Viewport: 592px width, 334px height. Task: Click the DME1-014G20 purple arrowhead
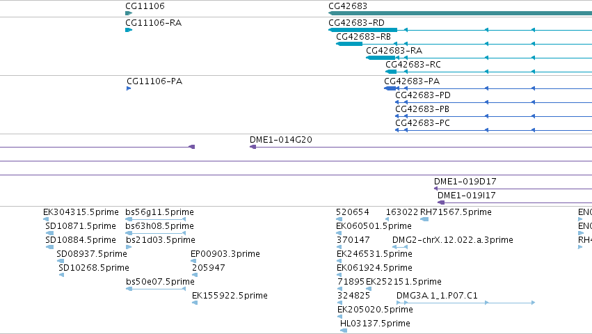click(x=253, y=147)
